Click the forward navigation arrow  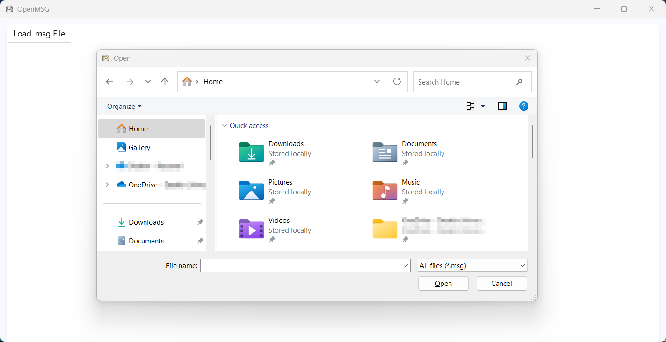(x=130, y=82)
